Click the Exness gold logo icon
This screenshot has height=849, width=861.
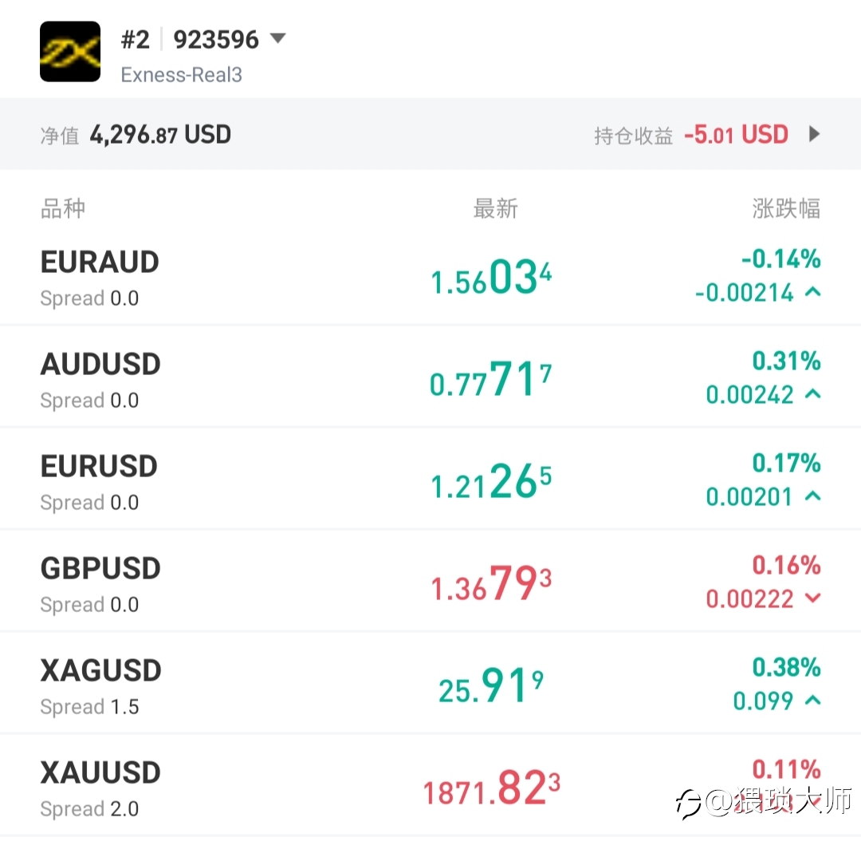70,52
